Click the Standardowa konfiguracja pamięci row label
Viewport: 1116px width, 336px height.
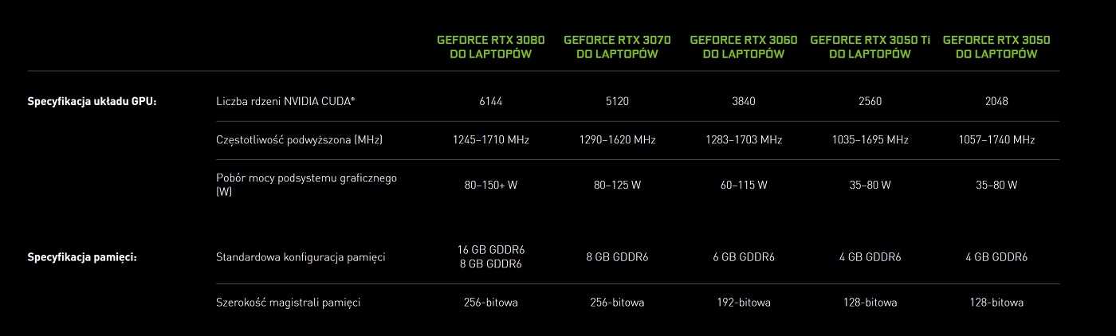[301, 257]
